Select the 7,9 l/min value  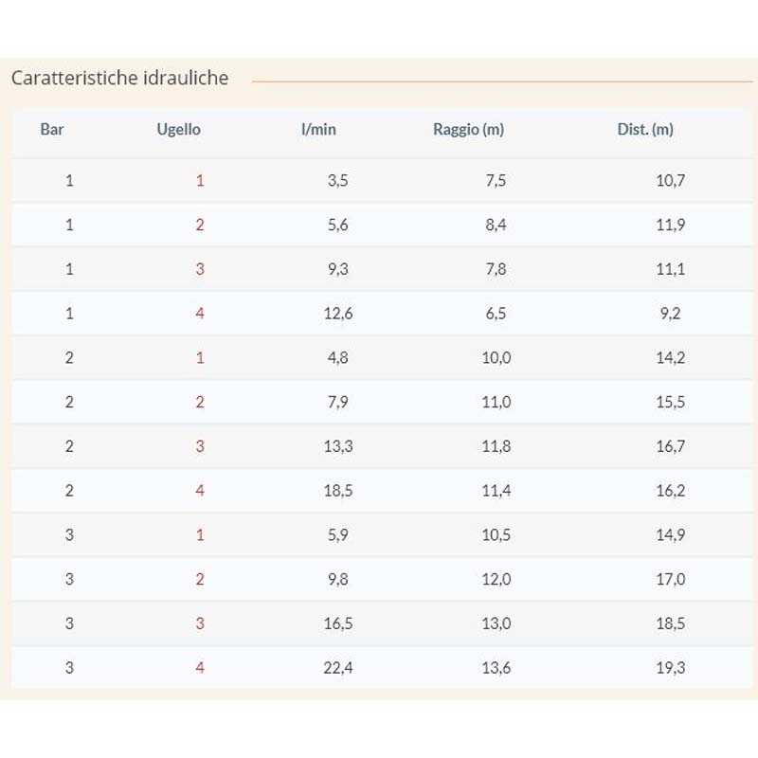click(x=338, y=402)
